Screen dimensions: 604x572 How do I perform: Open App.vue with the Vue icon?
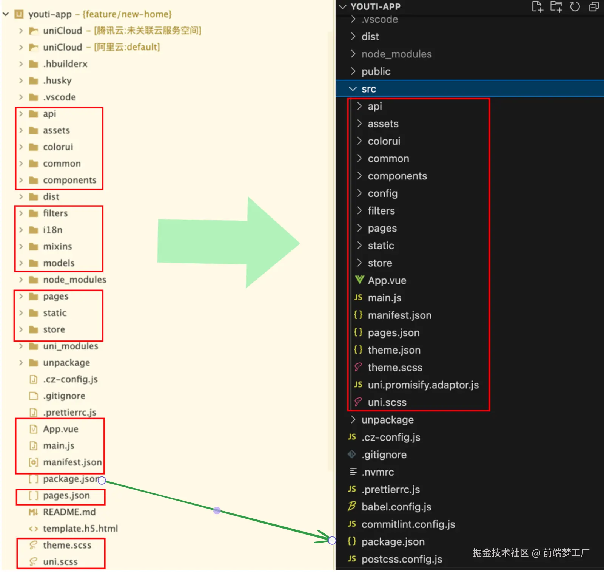[x=387, y=280]
